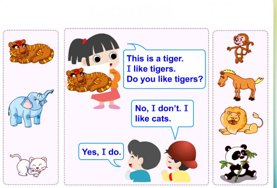Click the "No, I don't. I like cats." bubble

click(x=163, y=114)
